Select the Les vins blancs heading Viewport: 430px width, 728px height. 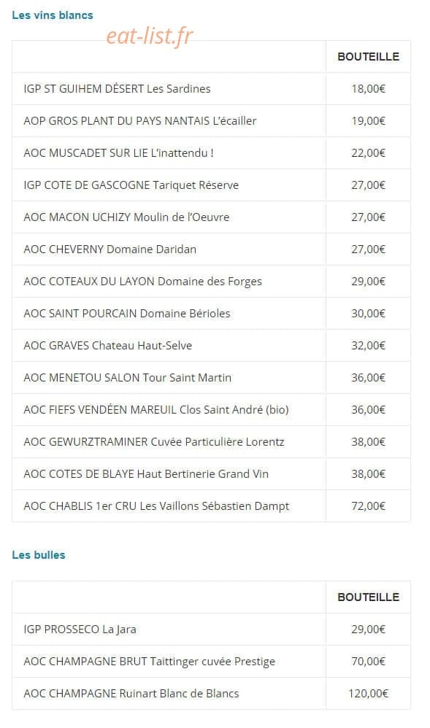pyautogui.click(x=53, y=15)
